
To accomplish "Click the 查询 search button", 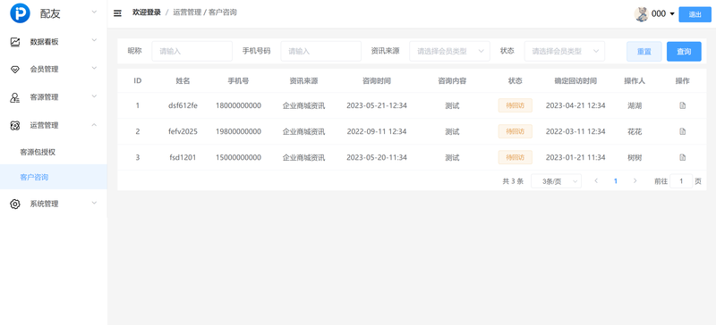I will point(684,52).
